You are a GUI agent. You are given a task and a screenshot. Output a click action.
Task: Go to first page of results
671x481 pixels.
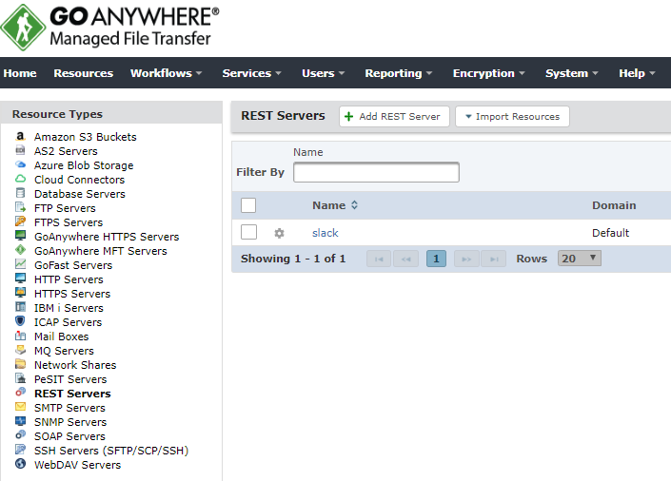(x=379, y=259)
